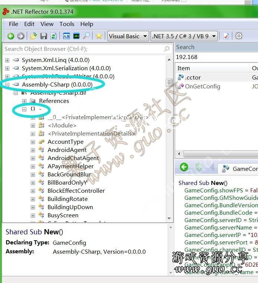Image resolution: width=258 pixels, height=283 pixels.
Task: Open the Visual Basic language dropdown
Action: coord(128,36)
